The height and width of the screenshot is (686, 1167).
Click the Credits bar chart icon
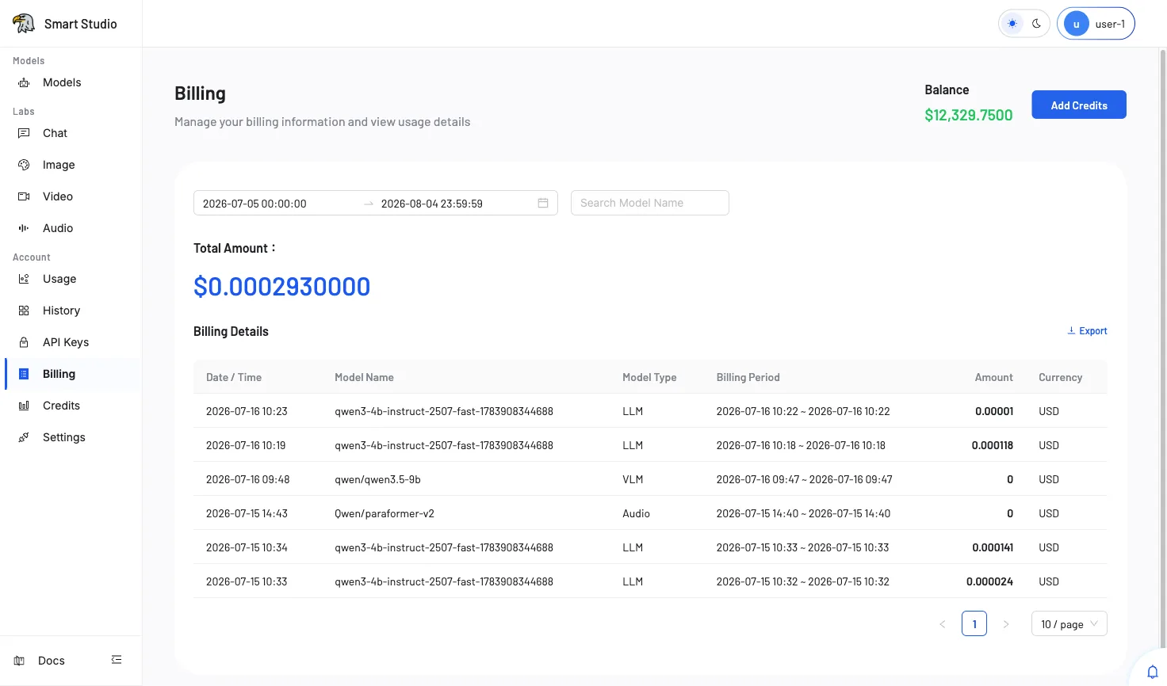(24, 406)
